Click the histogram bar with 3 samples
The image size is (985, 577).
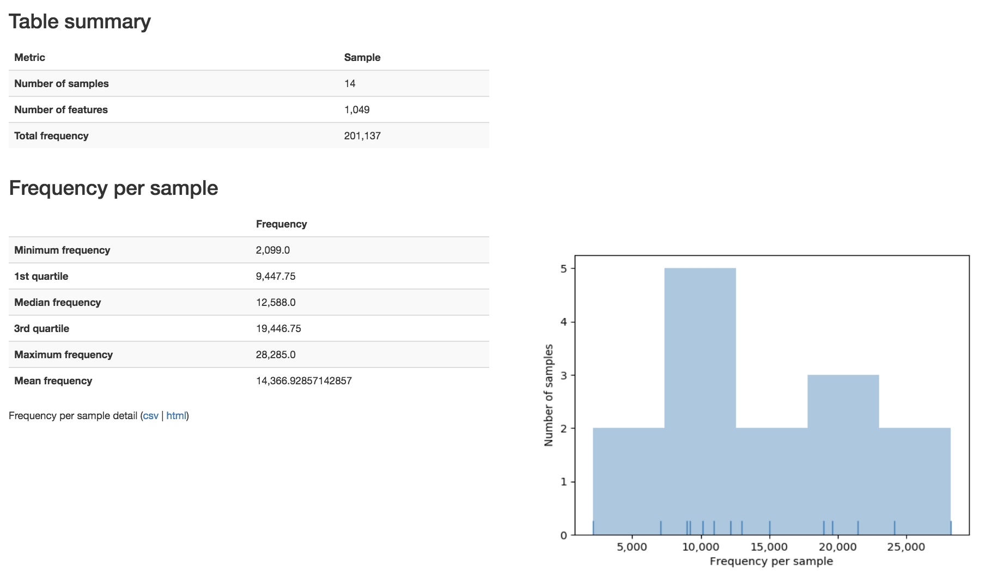[843, 455]
